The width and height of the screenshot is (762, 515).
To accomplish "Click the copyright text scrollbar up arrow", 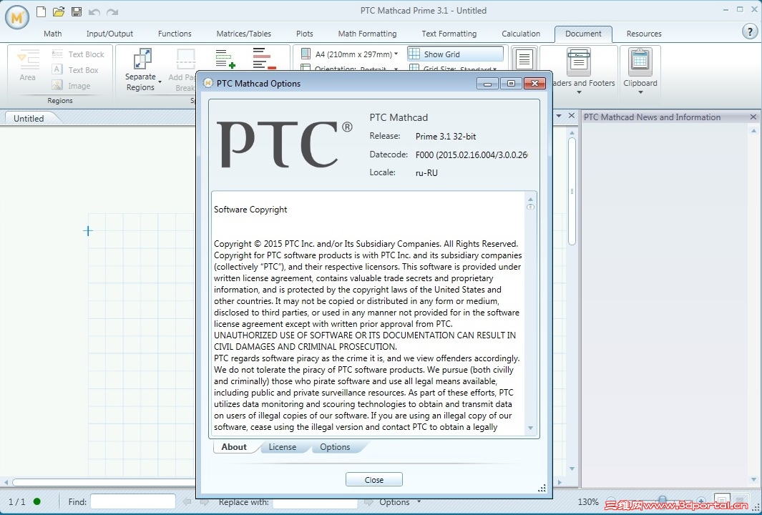I will 530,199.
